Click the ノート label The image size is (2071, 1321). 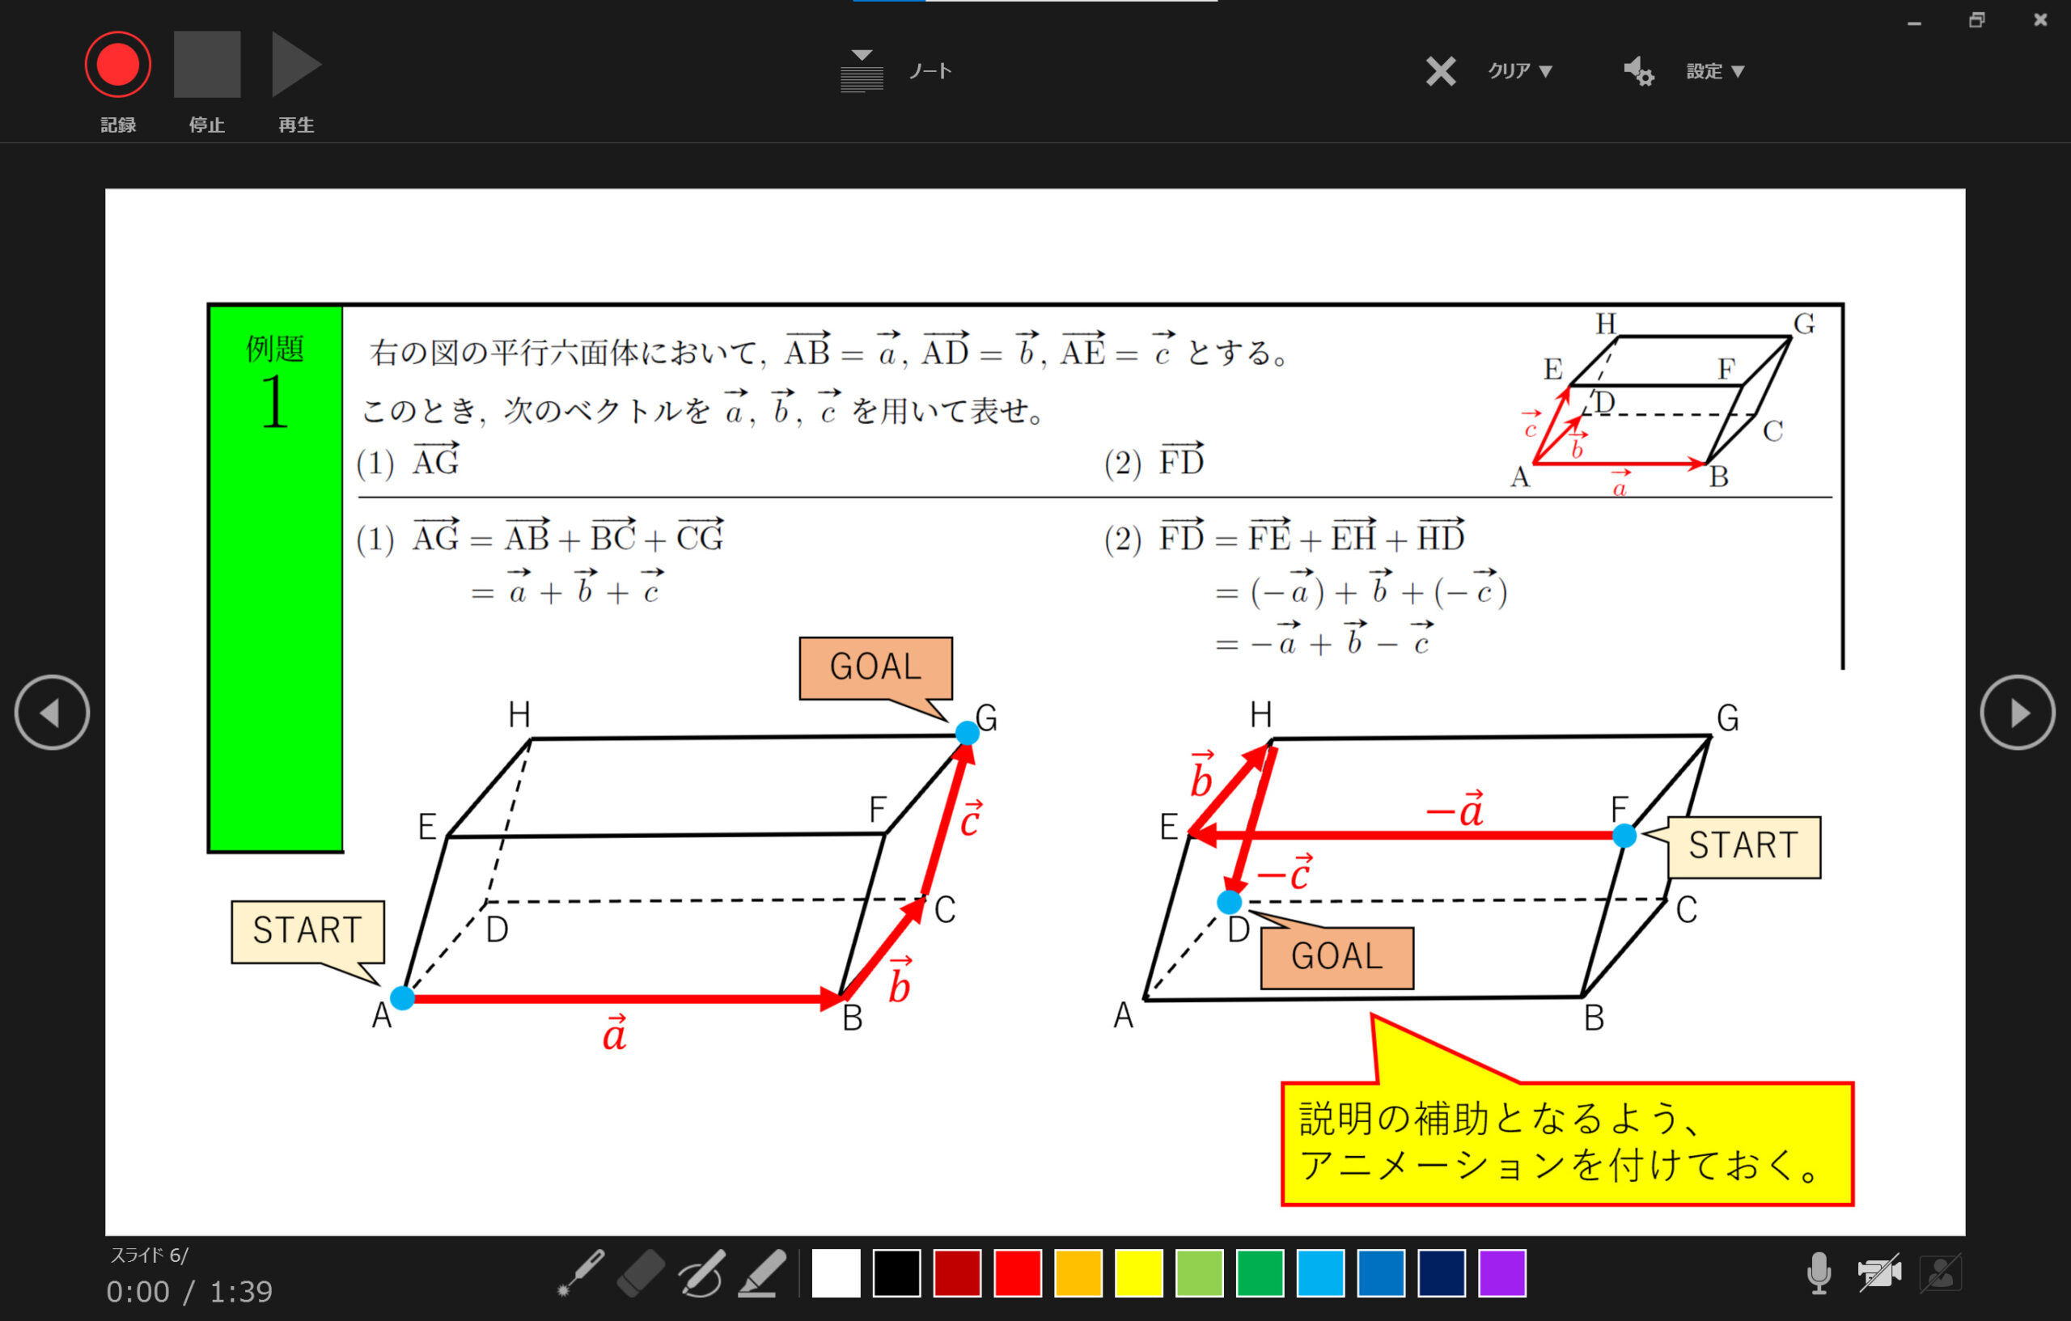930,71
